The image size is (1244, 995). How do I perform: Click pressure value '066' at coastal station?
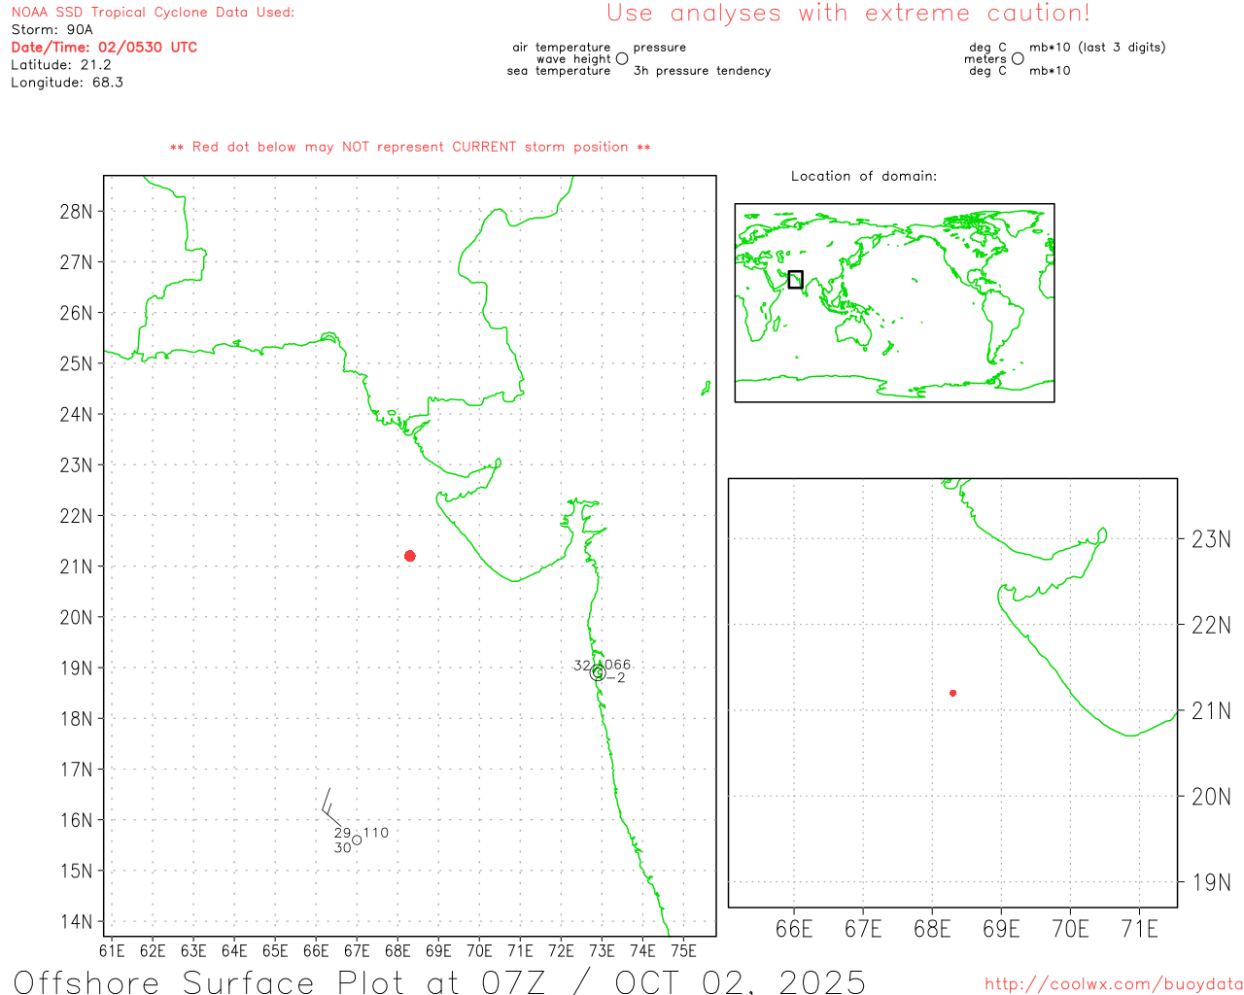pyautogui.click(x=618, y=666)
